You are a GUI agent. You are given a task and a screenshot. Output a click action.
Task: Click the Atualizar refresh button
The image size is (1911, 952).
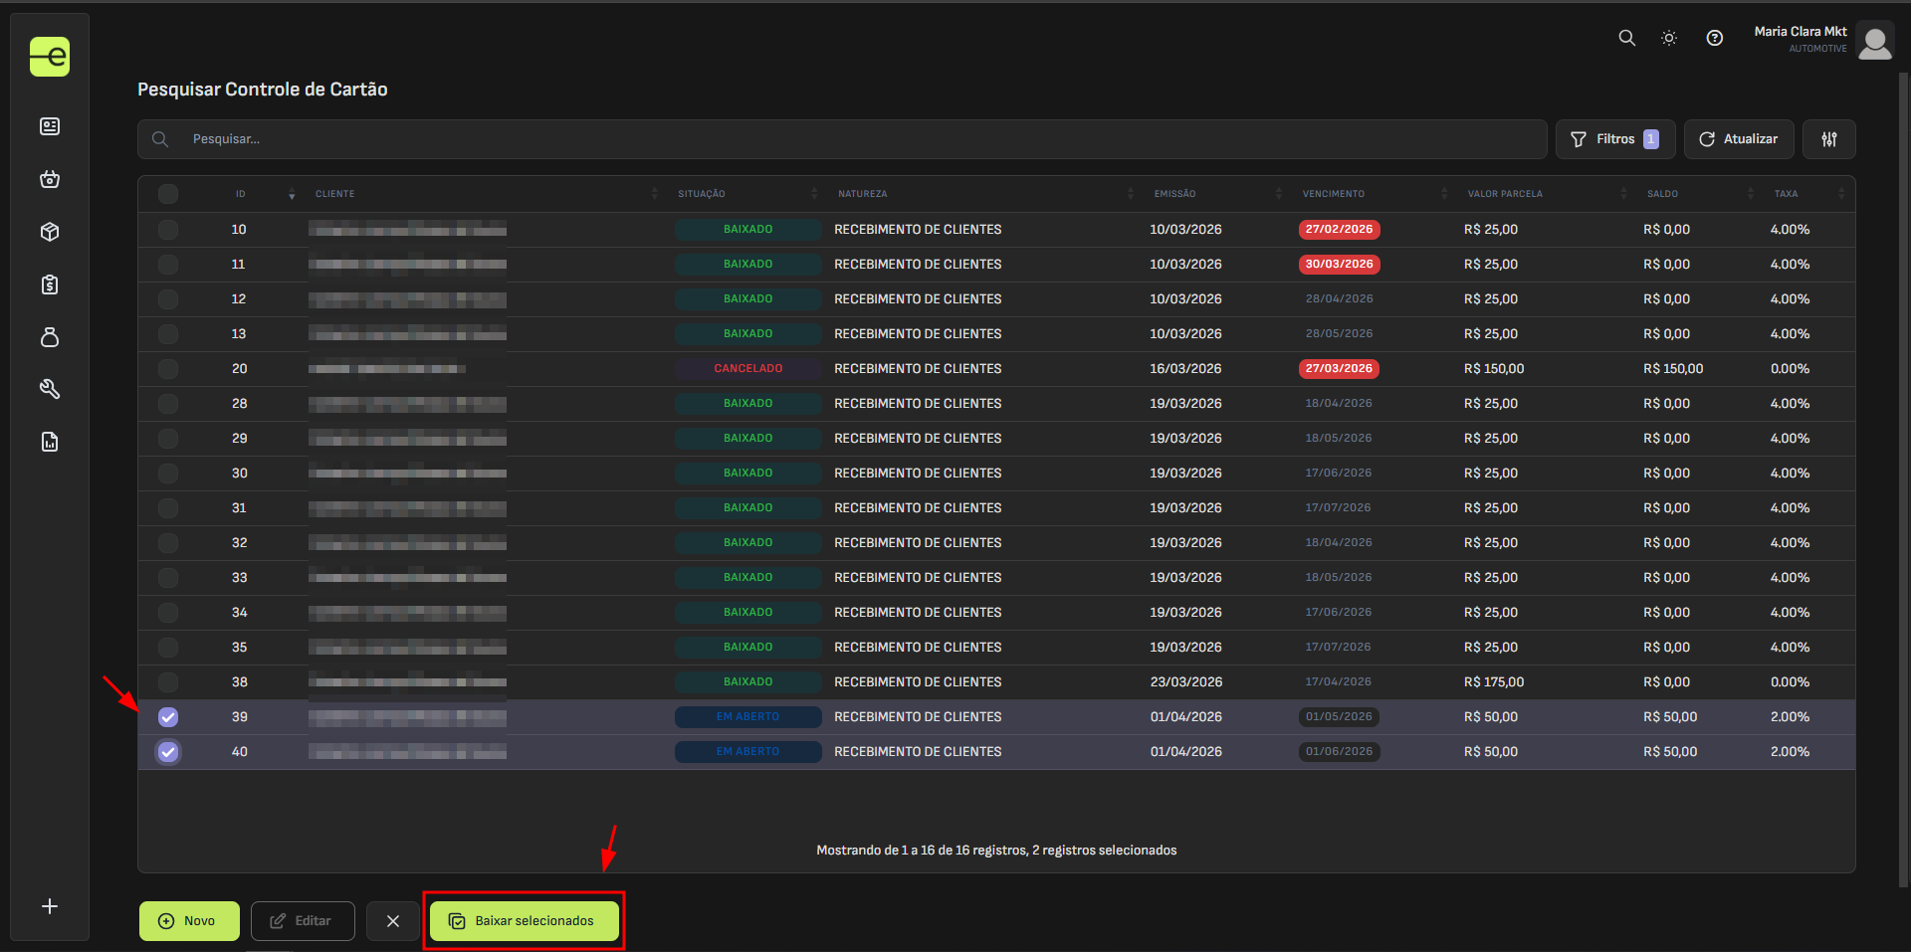[1738, 139]
